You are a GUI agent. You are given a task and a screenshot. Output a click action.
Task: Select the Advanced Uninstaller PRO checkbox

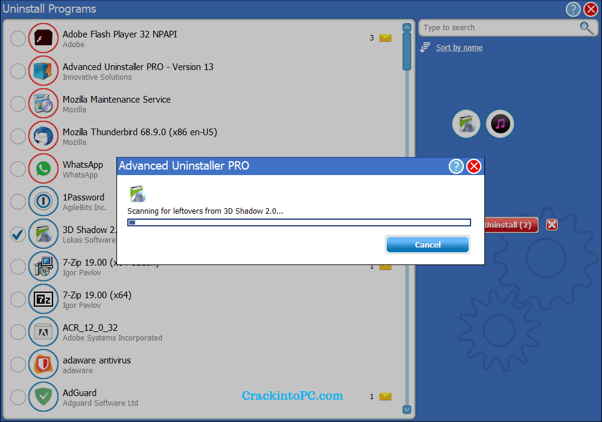18,71
